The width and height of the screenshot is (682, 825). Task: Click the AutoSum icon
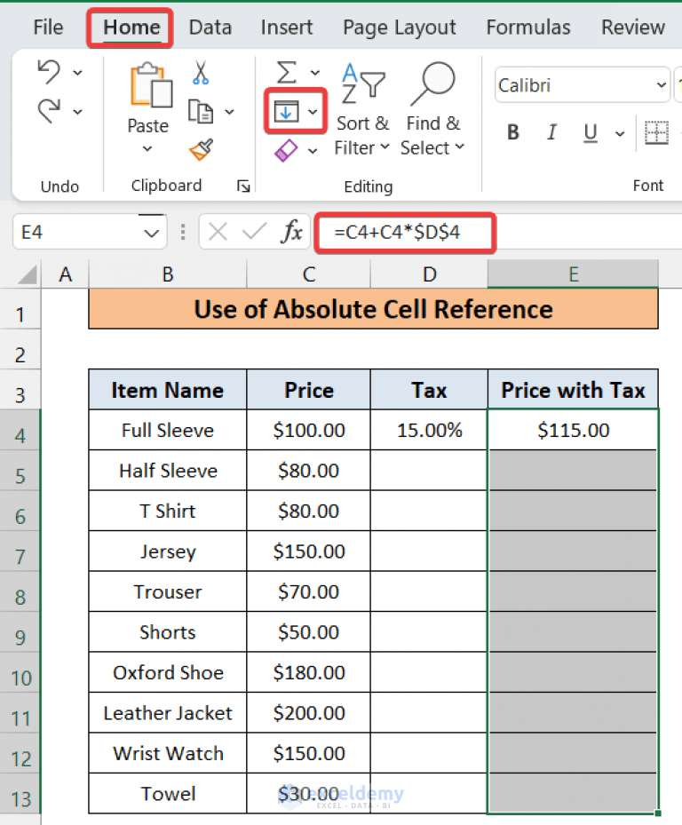tap(286, 72)
